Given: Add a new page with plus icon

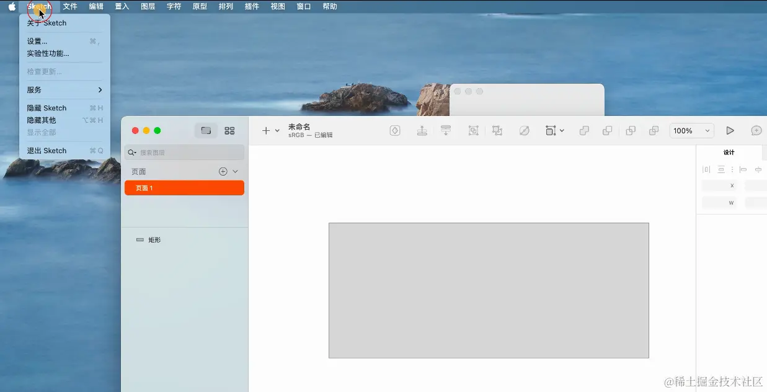Looking at the screenshot, I should pos(223,171).
